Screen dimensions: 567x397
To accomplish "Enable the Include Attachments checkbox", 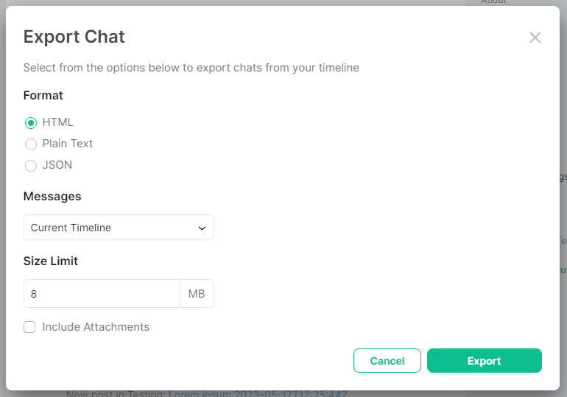I will (x=29, y=327).
